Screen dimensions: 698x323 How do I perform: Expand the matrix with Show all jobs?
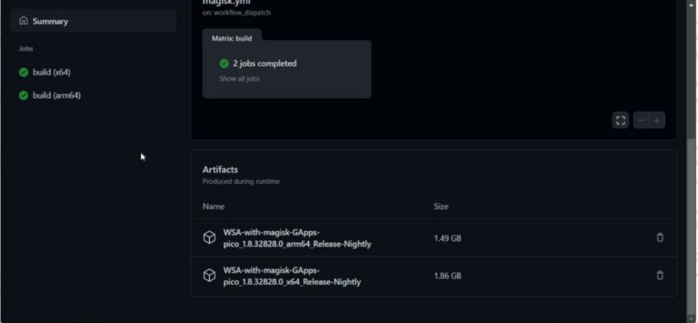[x=239, y=79]
